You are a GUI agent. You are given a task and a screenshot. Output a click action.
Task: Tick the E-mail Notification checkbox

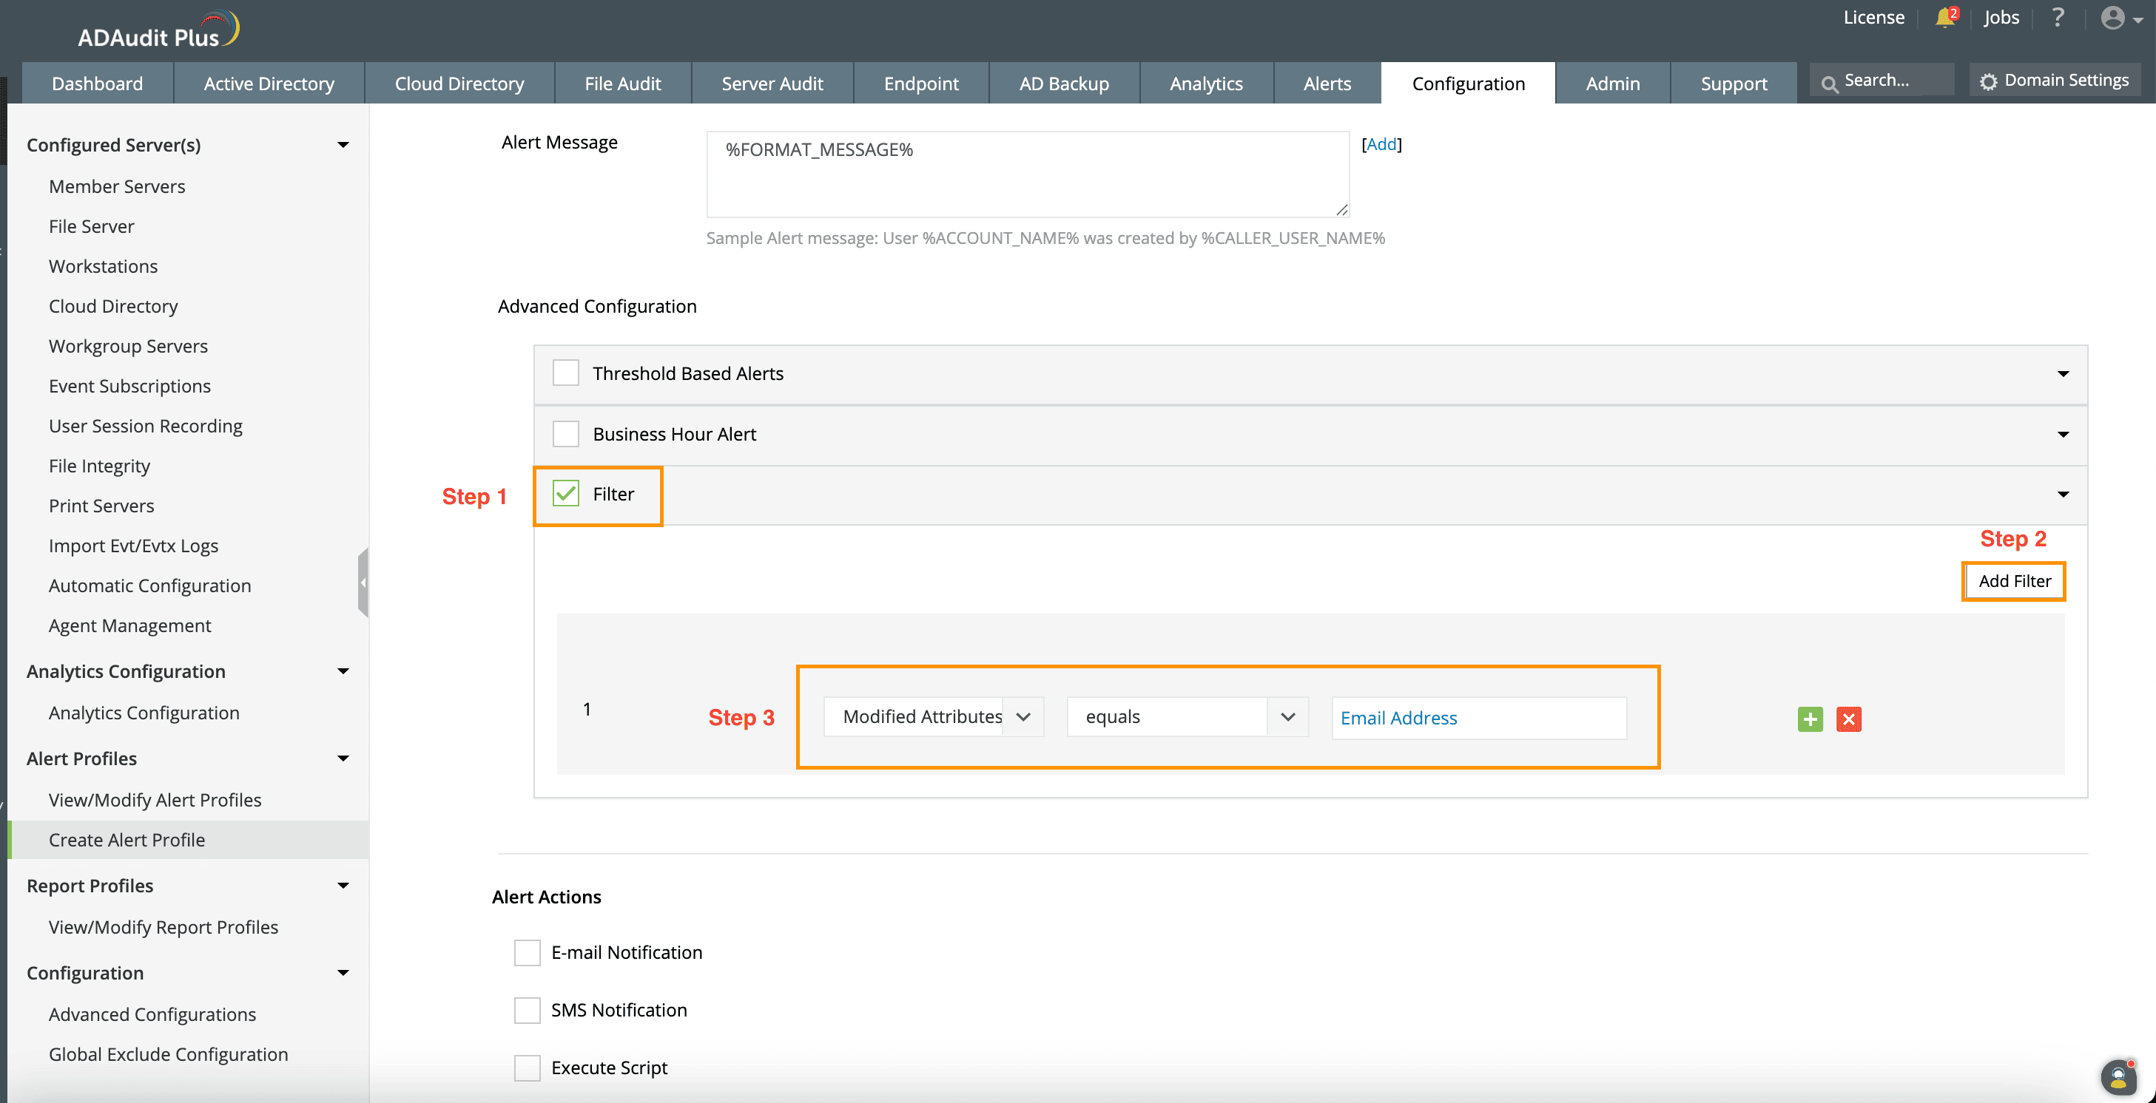point(527,952)
